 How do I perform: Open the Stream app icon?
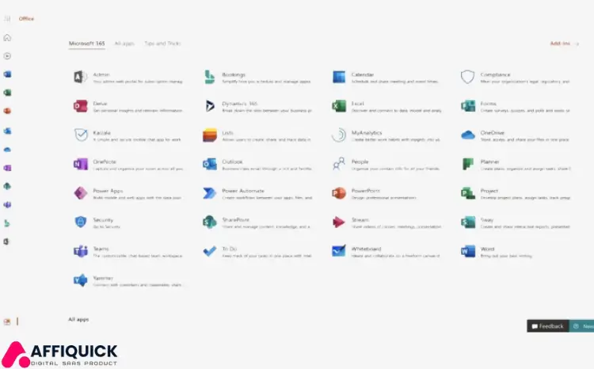coord(339,222)
